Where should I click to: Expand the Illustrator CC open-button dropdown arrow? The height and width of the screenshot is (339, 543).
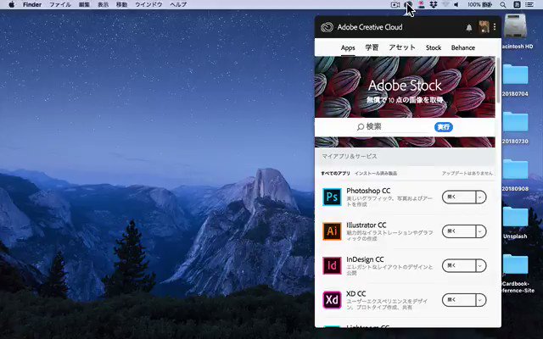coord(480,231)
